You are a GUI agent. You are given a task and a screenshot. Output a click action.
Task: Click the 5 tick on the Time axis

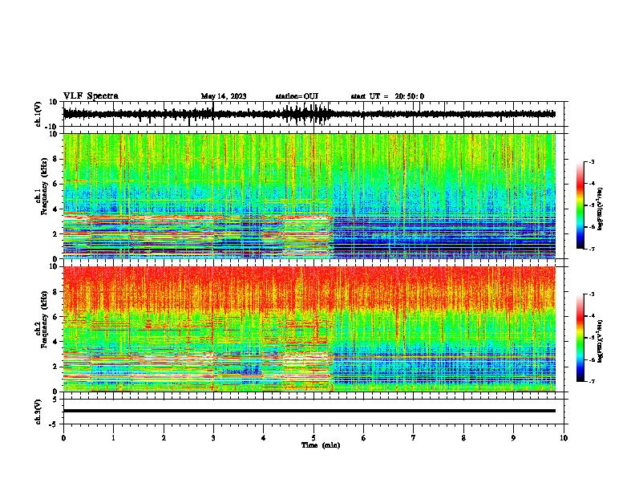313,438
